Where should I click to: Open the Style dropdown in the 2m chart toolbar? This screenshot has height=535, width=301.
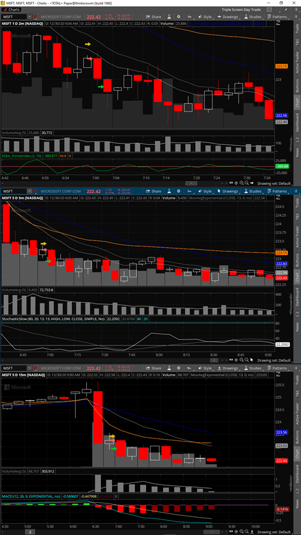(x=206, y=16)
